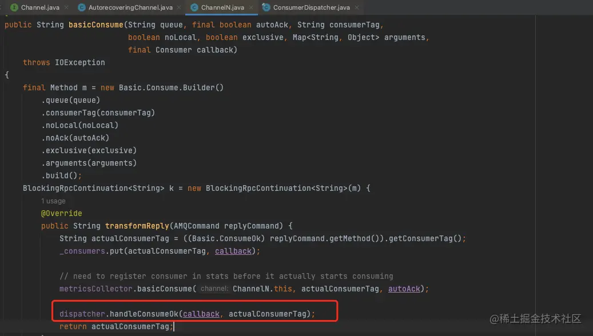Open the autoAck hyperlink in metricsCollector line
The width and height of the screenshot is (593, 336).
(404, 289)
